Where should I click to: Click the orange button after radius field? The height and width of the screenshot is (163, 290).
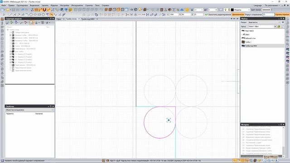click(282, 14)
